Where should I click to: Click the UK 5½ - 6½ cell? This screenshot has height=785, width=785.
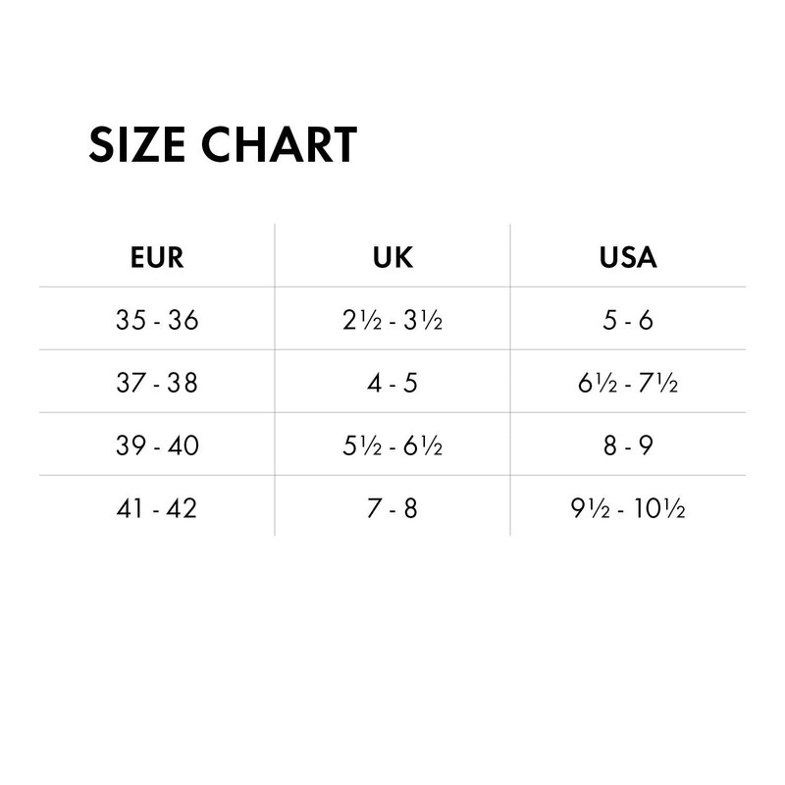pyautogui.click(x=392, y=445)
